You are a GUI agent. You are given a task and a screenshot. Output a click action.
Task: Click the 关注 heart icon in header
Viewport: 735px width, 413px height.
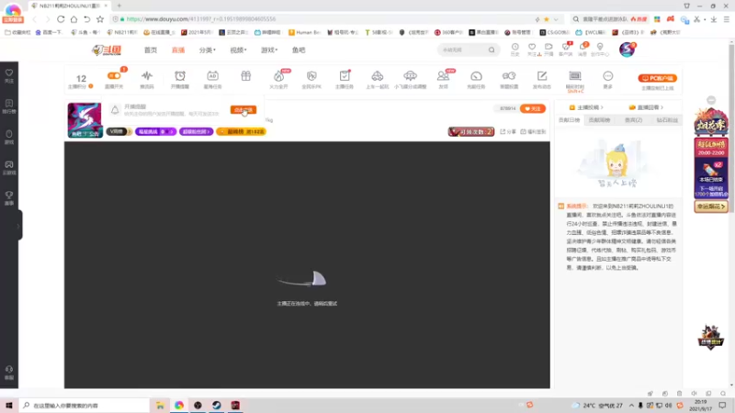532,47
